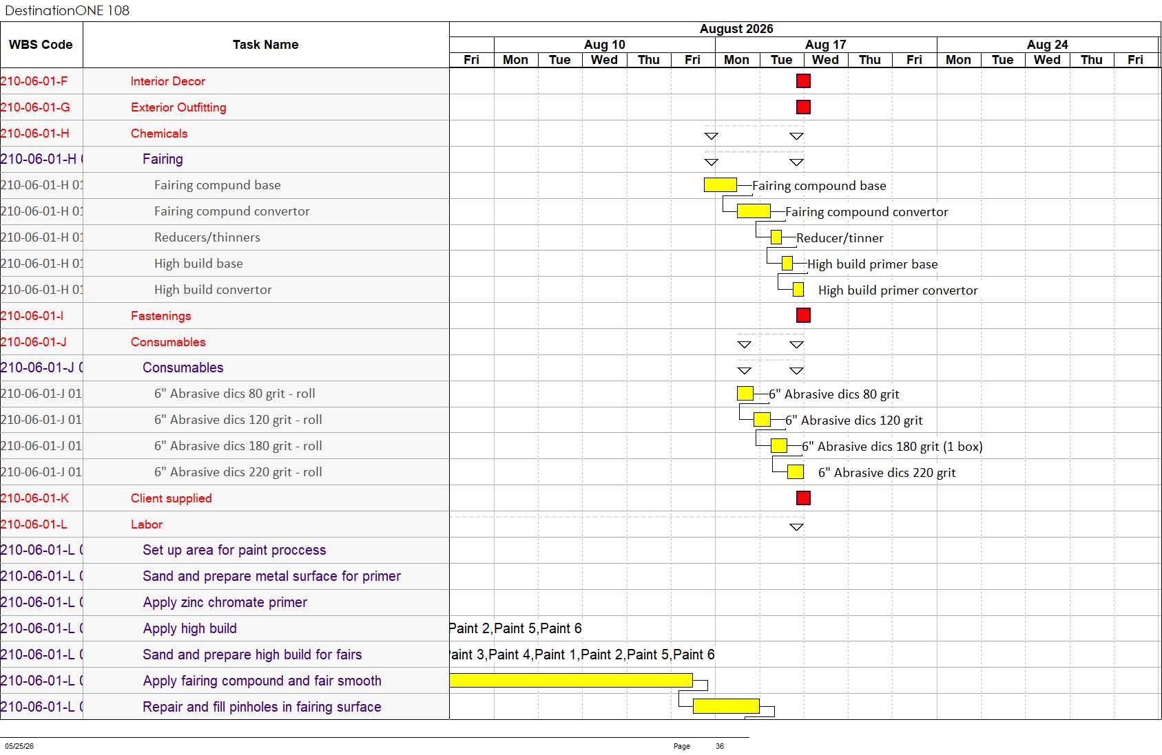Click the 6" Abrasive dics 80 grit bar
The image size is (1162, 755).
[x=745, y=394]
